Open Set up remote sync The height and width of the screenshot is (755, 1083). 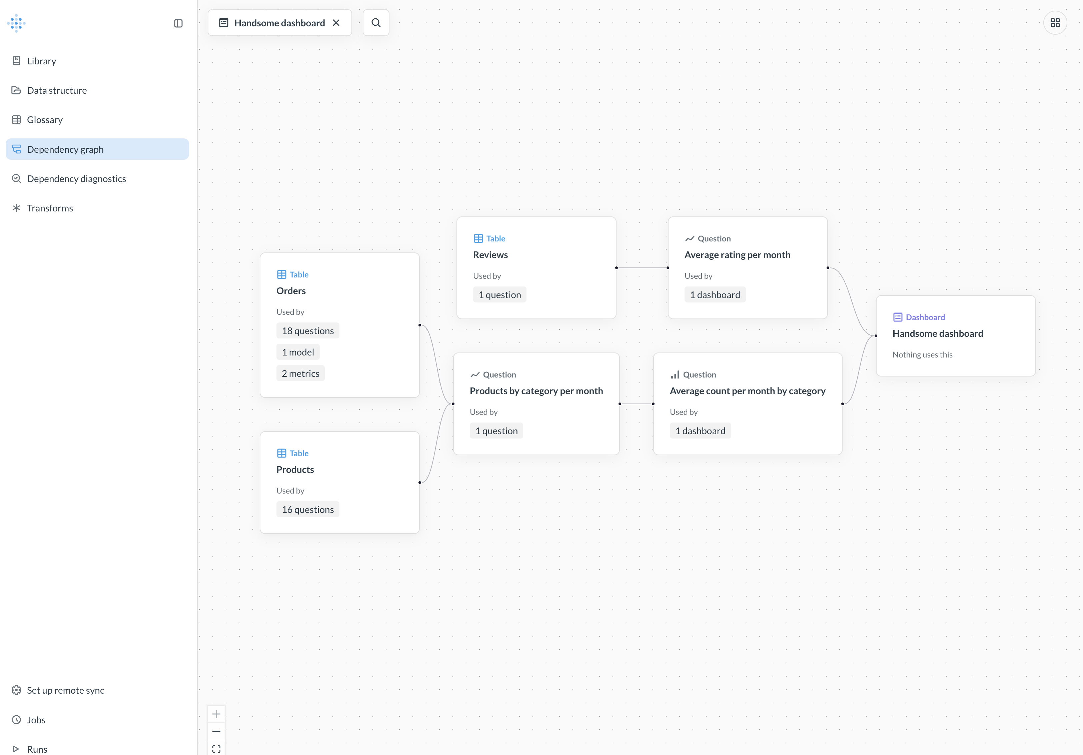(x=66, y=690)
